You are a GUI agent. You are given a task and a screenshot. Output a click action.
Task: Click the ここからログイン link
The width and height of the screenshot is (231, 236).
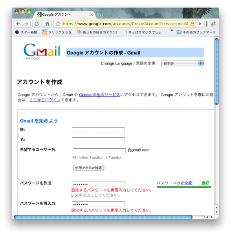(x=45, y=100)
